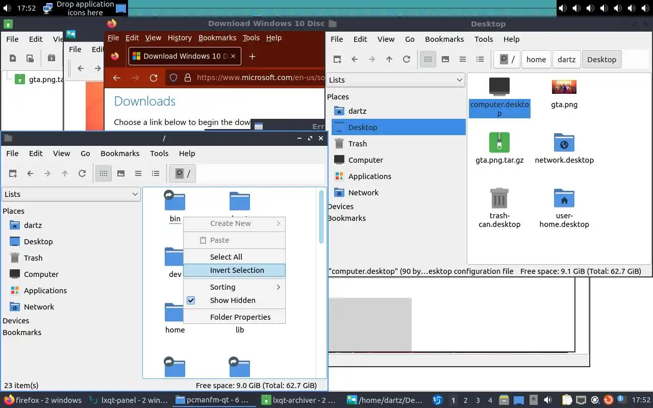The height and width of the screenshot is (408, 653).
Task: Expand Create New submenu in context menu
Action: [234, 223]
